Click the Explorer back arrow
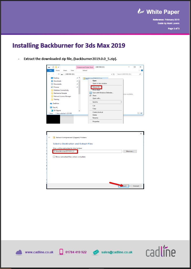This screenshot has width=191, height=269. (x=50, y=74)
